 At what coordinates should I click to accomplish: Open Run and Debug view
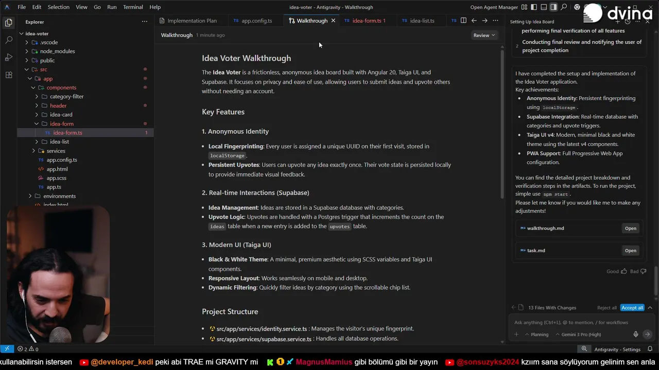click(8, 57)
